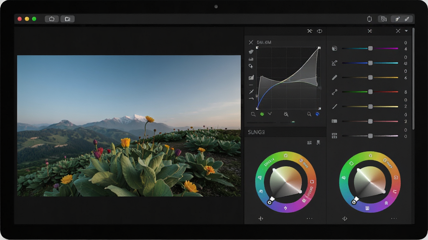The height and width of the screenshot is (240, 428).
Task: Click the pink slider handle
Action: (370, 121)
